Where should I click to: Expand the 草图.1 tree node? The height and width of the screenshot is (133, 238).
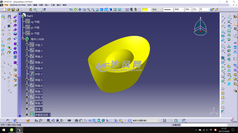tap(27, 51)
